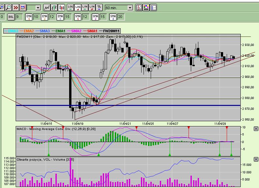Switch to OHLC bar chart type
This screenshot has width=259, height=188.
(54, 7)
